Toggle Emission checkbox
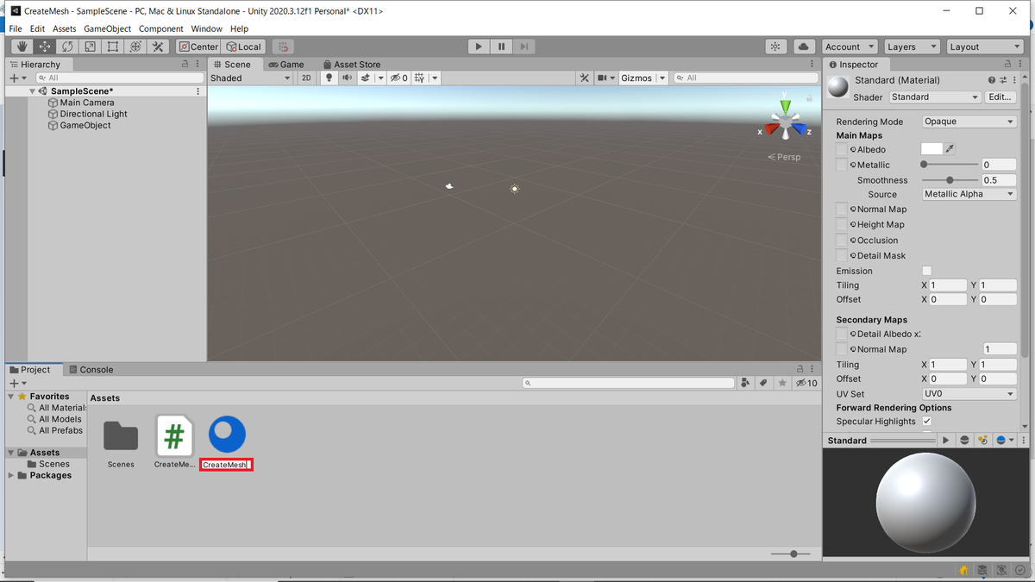The height and width of the screenshot is (582, 1035). pos(927,271)
